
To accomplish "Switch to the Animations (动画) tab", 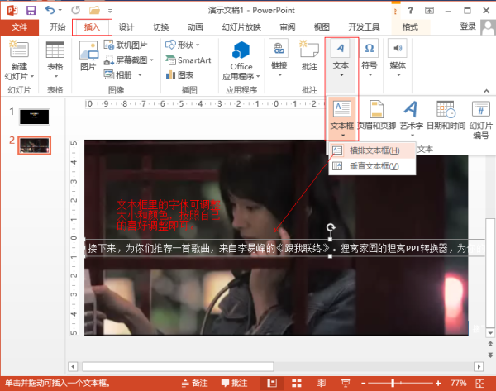I will click(195, 27).
